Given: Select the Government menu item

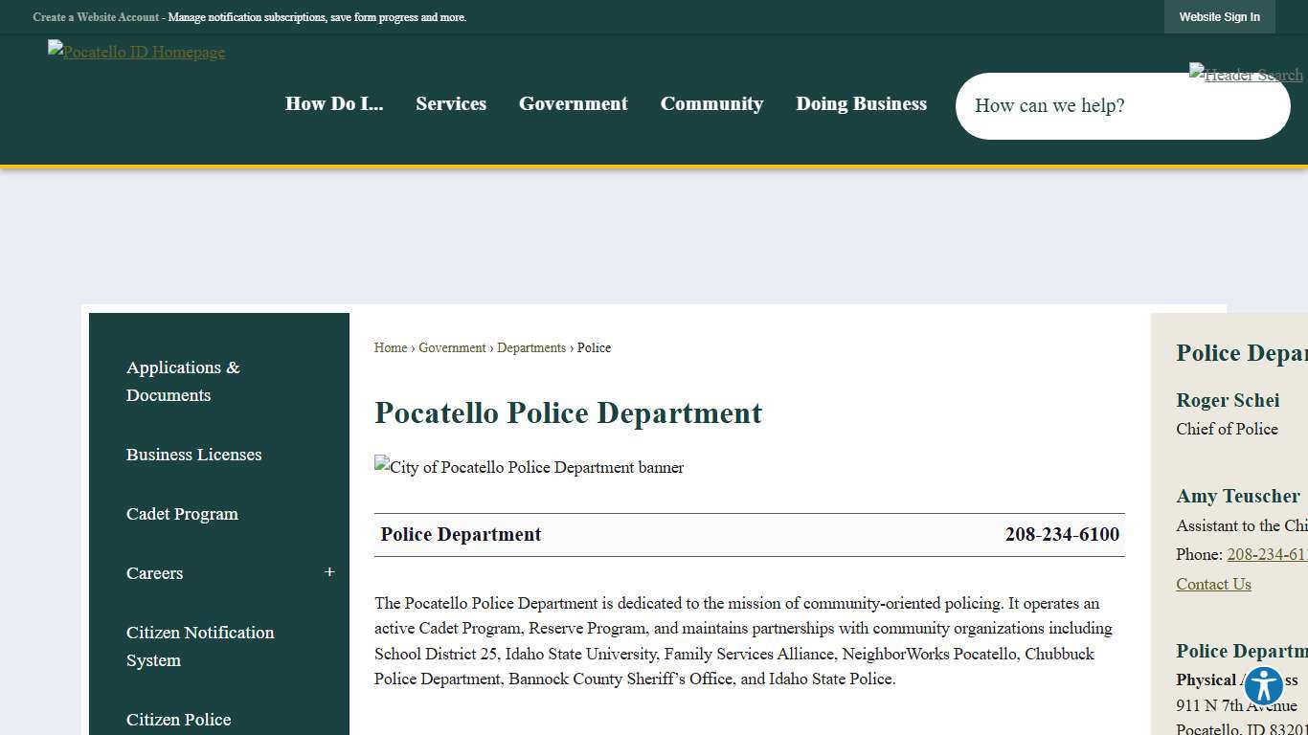Looking at the screenshot, I should [x=573, y=103].
